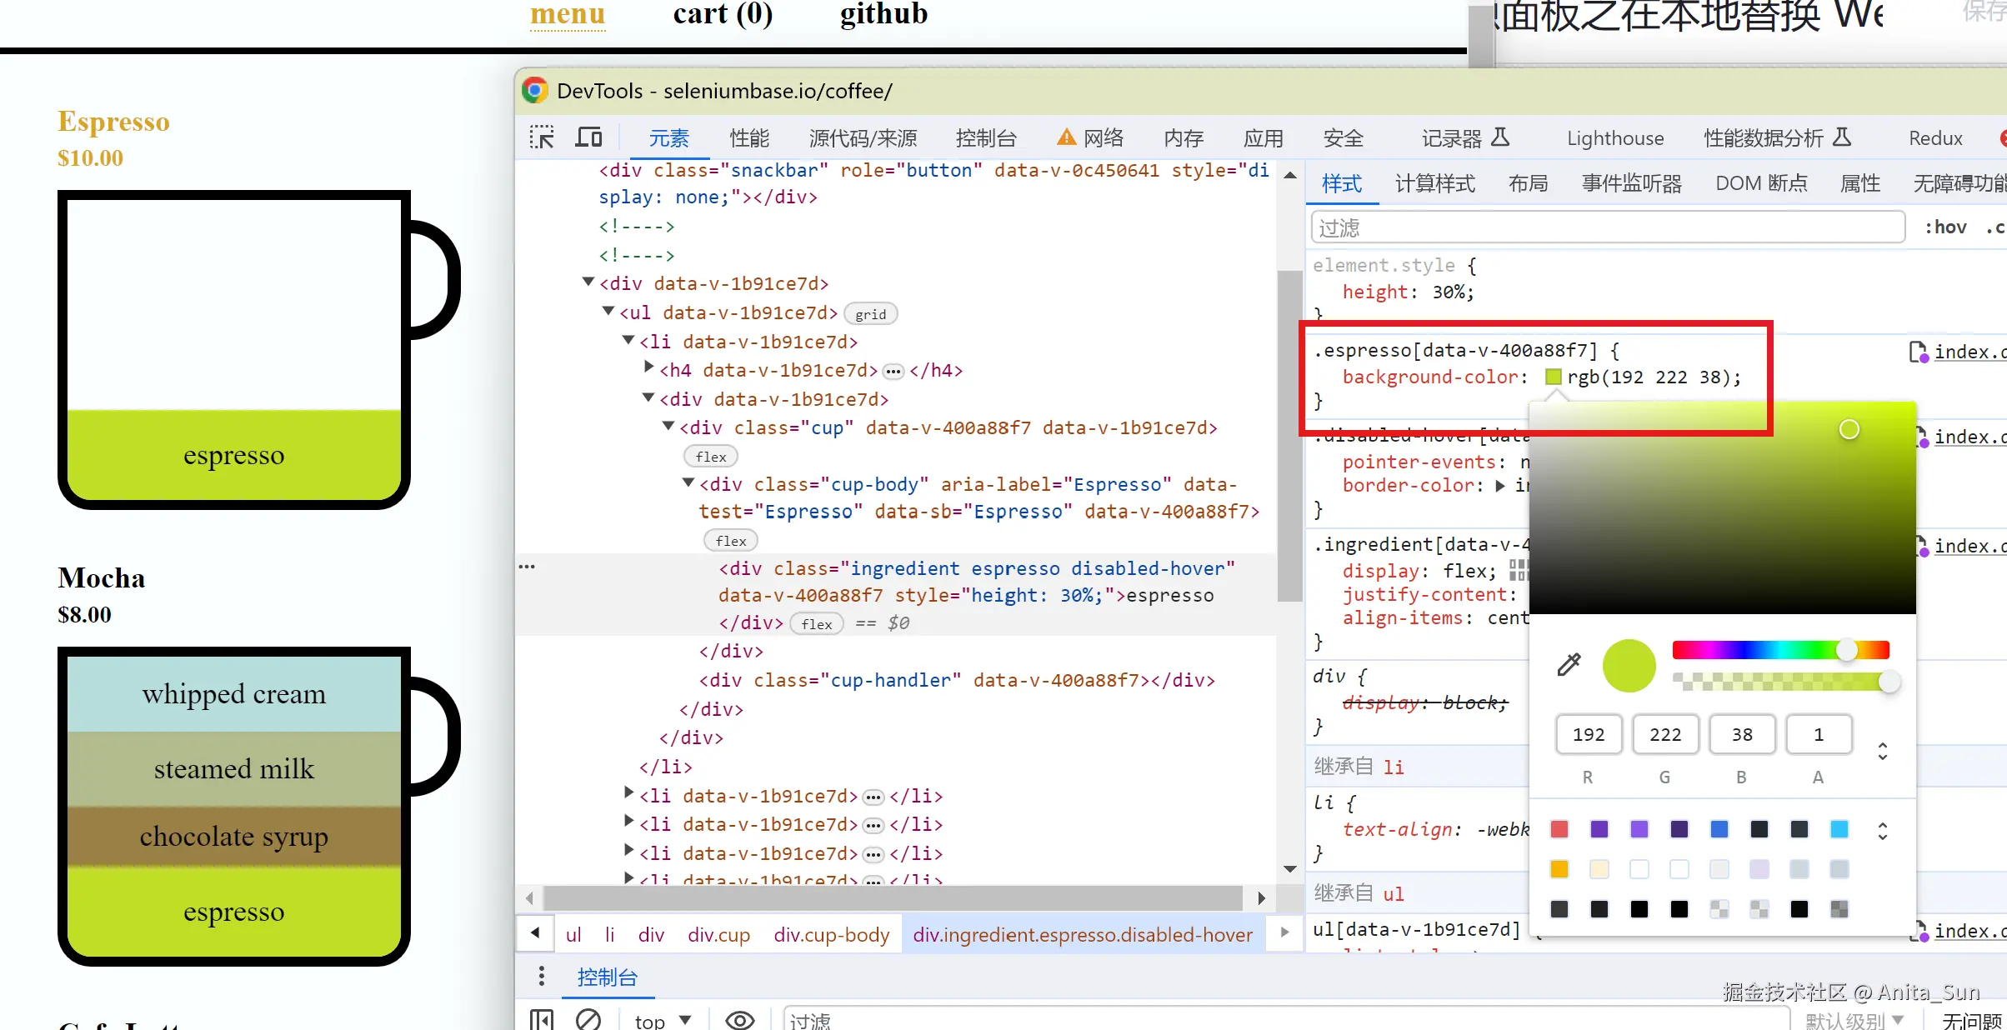
Task: Select div.cup-body in the breadcrumb bar
Action: (x=831, y=934)
